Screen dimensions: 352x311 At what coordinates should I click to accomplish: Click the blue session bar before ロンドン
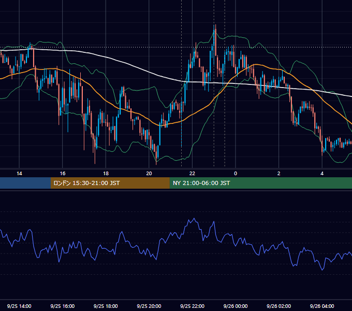25,183
